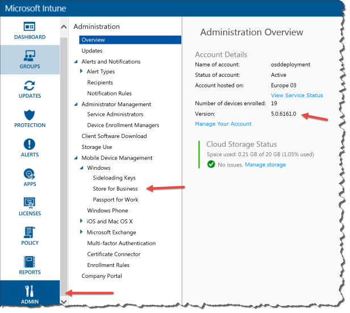Open the Policy scroll icon

tap(30, 232)
